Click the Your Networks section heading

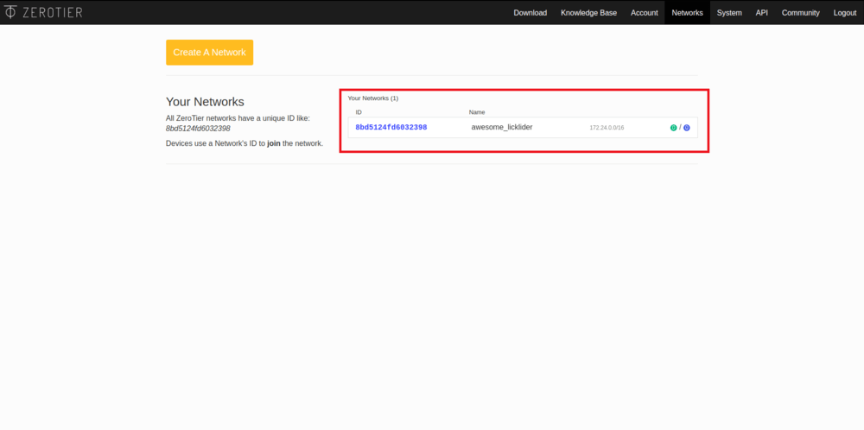(205, 102)
